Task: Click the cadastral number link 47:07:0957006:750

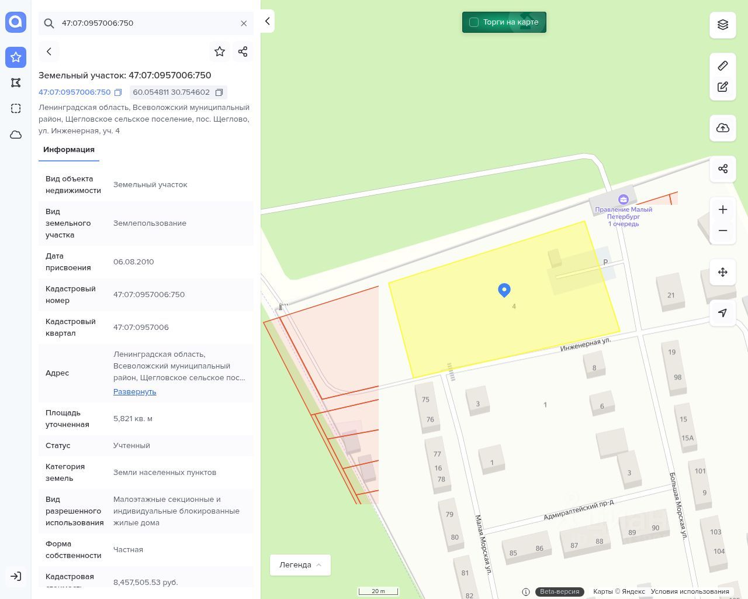Action: click(75, 92)
